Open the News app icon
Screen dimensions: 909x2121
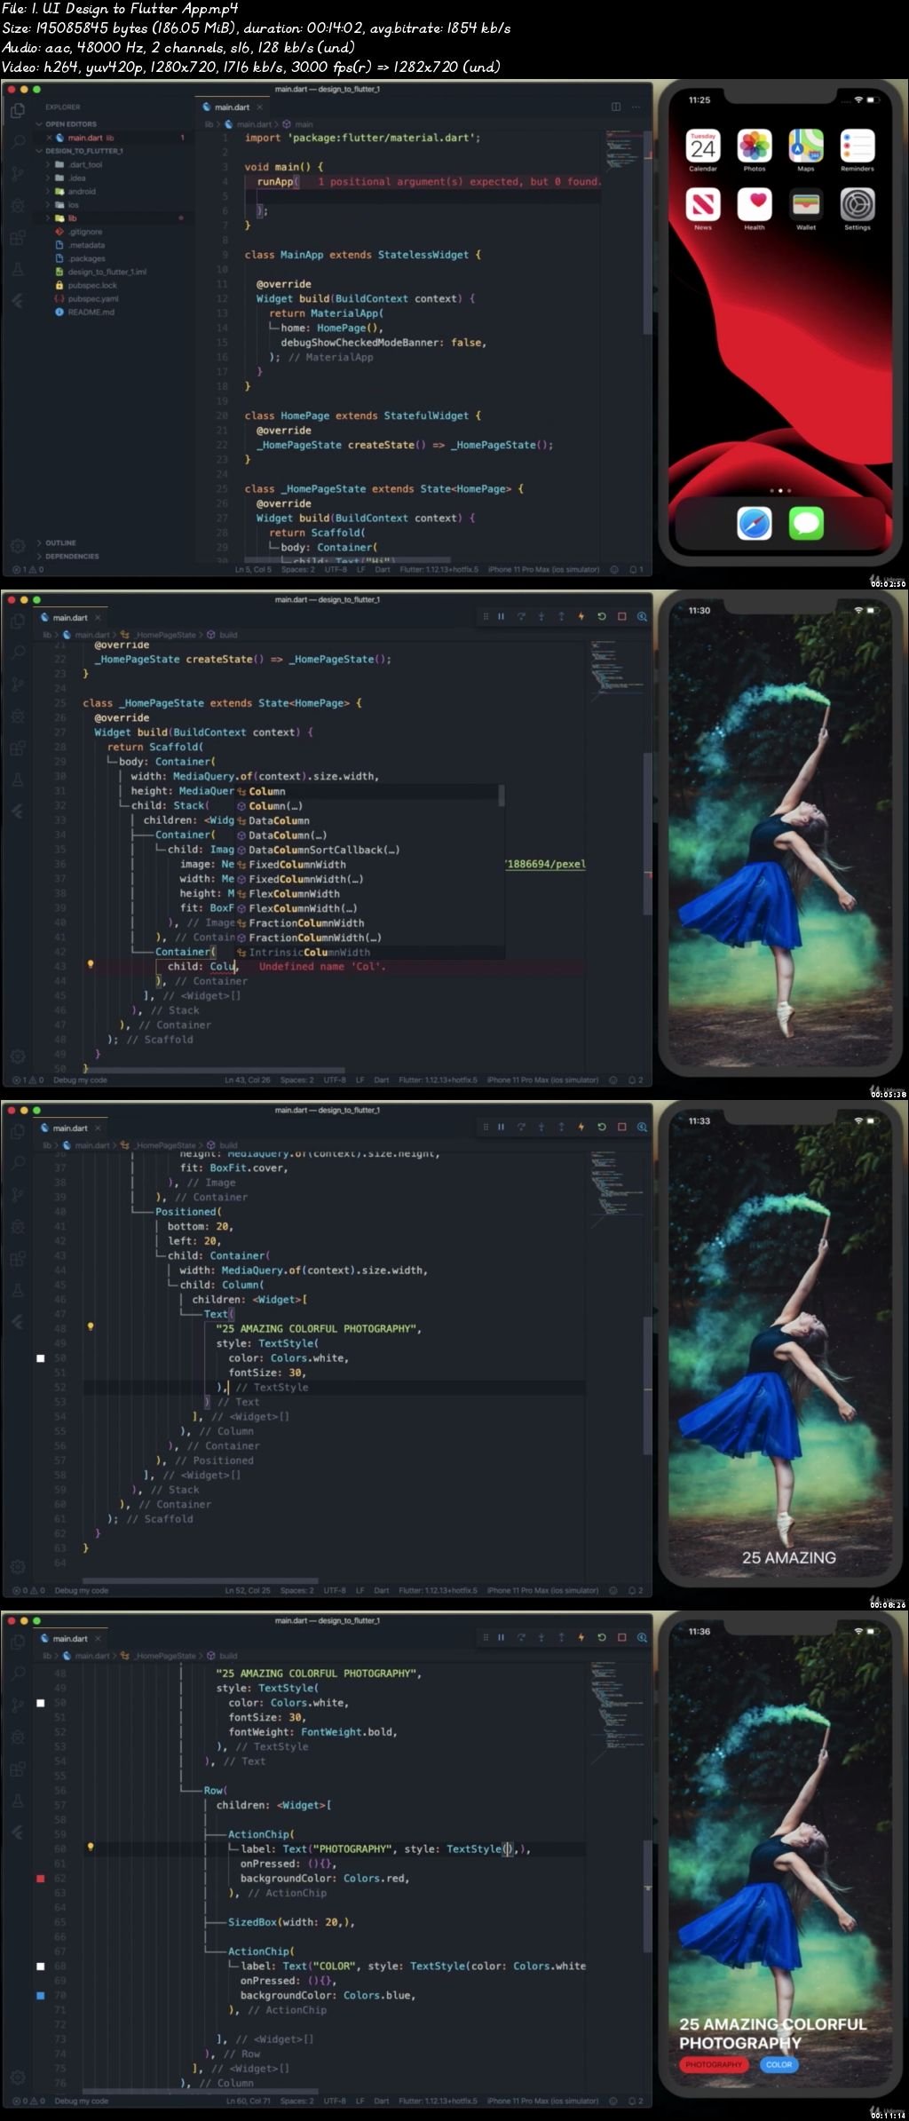[x=702, y=205]
